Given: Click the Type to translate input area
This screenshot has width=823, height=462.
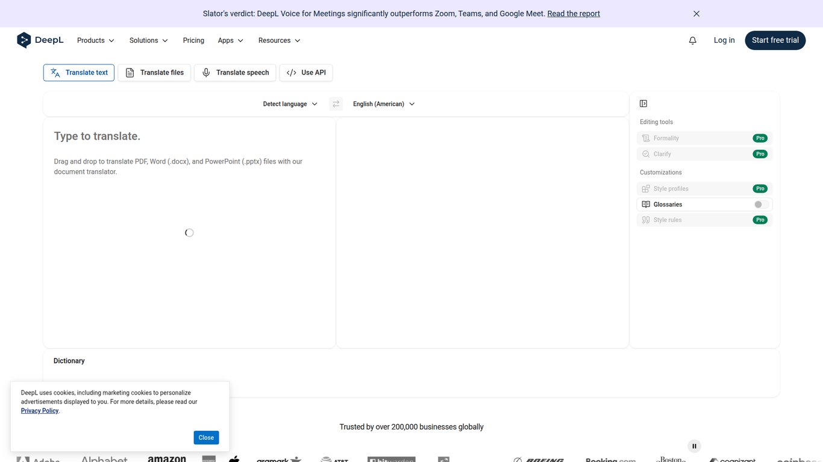Looking at the screenshot, I should (189, 232).
